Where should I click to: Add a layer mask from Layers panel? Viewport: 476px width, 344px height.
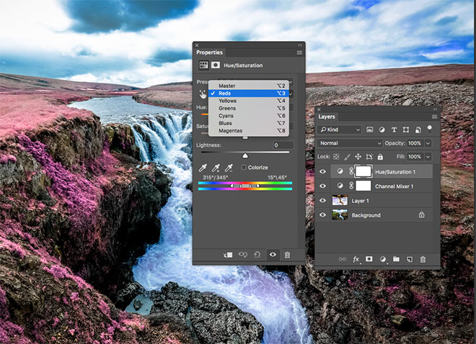coord(369,259)
